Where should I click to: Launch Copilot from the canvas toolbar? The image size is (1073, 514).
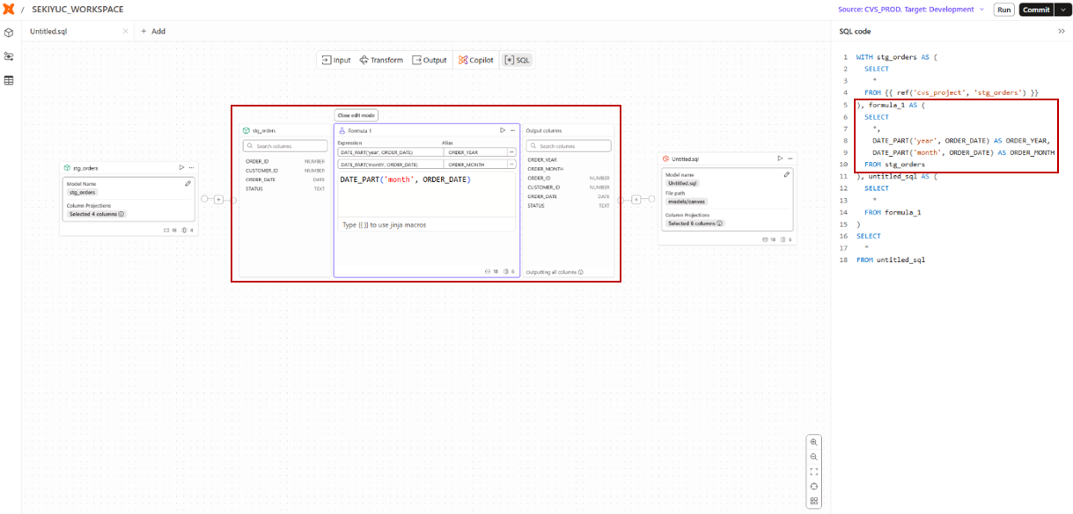[x=476, y=60]
